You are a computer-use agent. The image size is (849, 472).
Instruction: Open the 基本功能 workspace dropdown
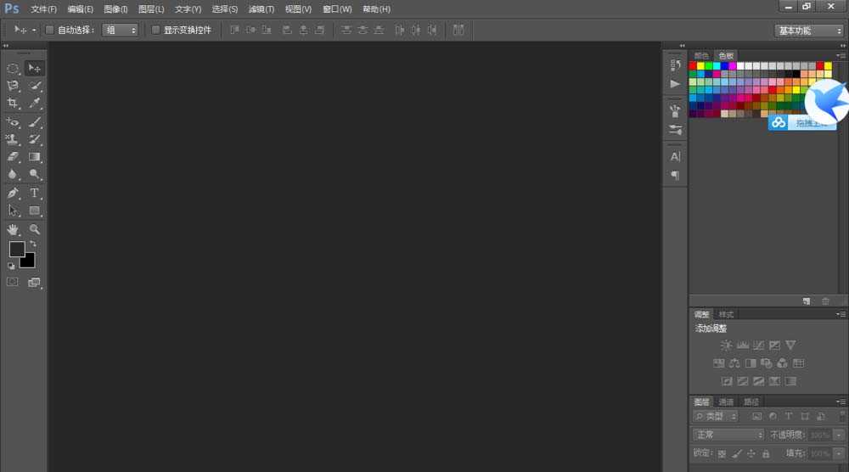[808, 31]
